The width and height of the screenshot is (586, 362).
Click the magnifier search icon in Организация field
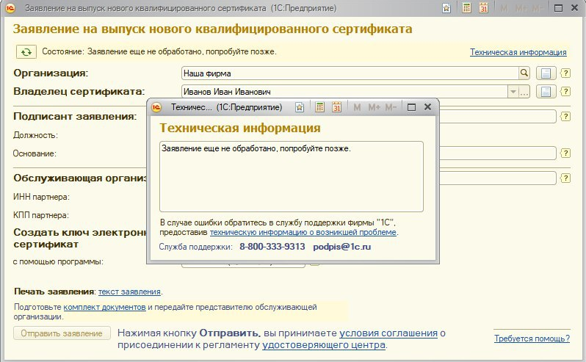pyautogui.click(x=524, y=73)
